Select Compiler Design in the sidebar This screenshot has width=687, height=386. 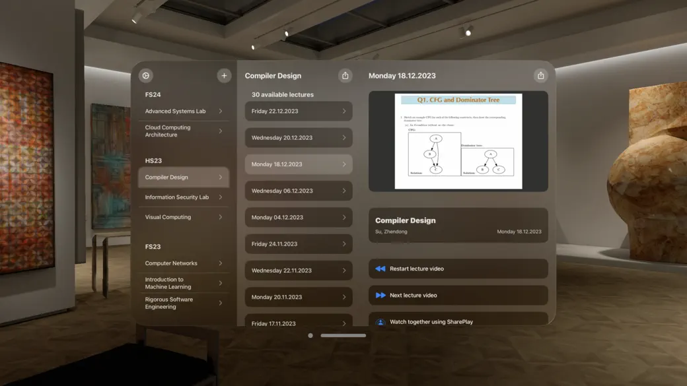tap(183, 177)
